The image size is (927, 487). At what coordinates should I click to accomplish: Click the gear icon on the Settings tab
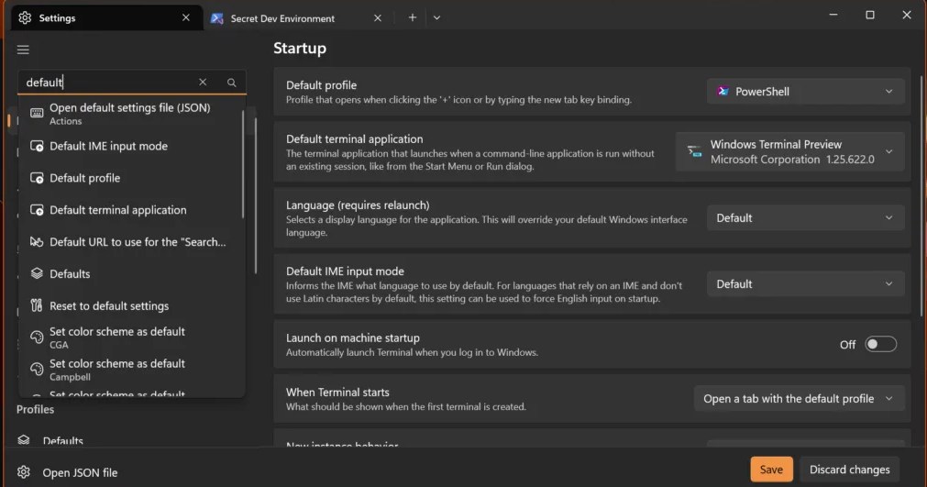[25, 17]
